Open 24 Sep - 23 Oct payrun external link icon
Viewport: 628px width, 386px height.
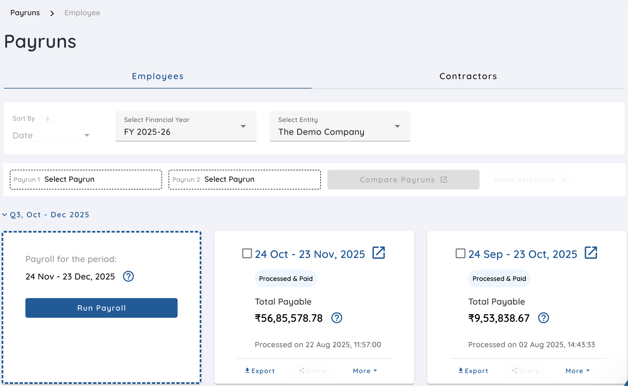(591, 253)
